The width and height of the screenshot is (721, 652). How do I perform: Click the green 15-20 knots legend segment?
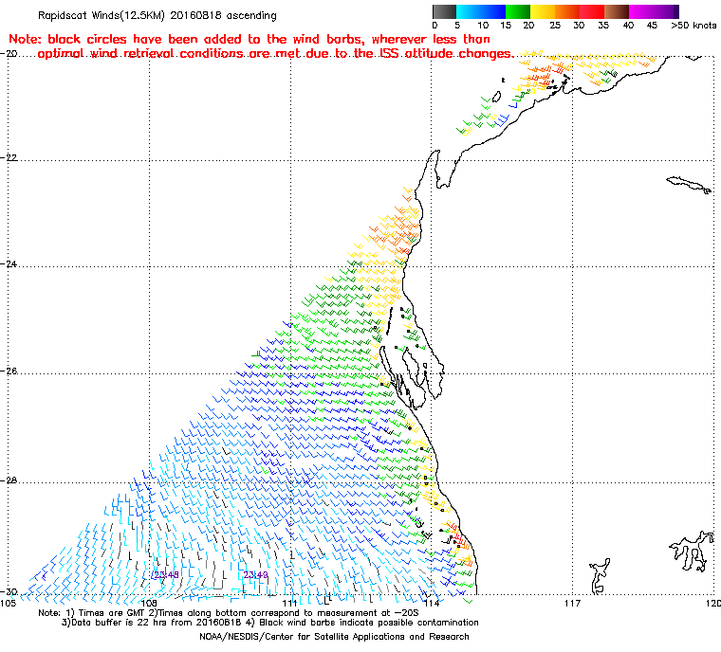click(x=518, y=12)
